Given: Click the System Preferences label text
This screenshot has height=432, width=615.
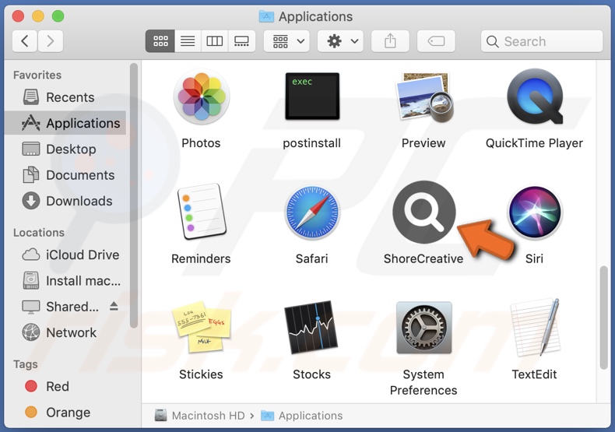Looking at the screenshot, I should (423, 382).
